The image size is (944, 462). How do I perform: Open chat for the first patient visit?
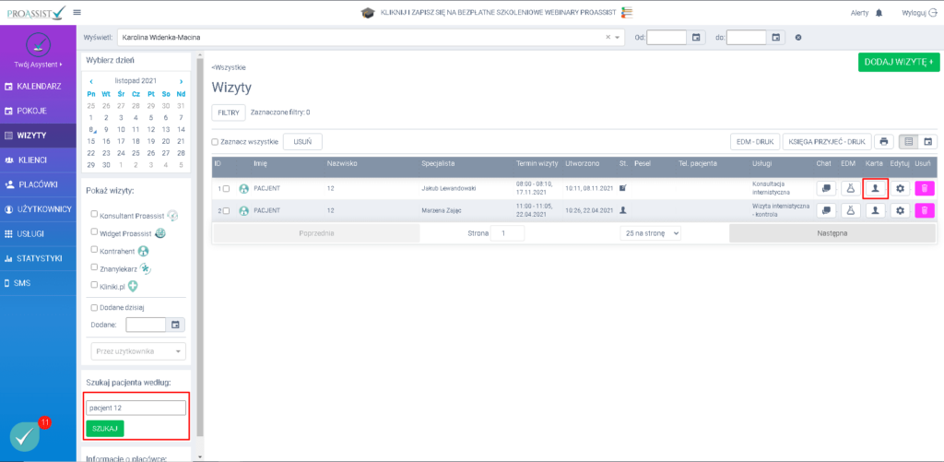pos(827,188)
